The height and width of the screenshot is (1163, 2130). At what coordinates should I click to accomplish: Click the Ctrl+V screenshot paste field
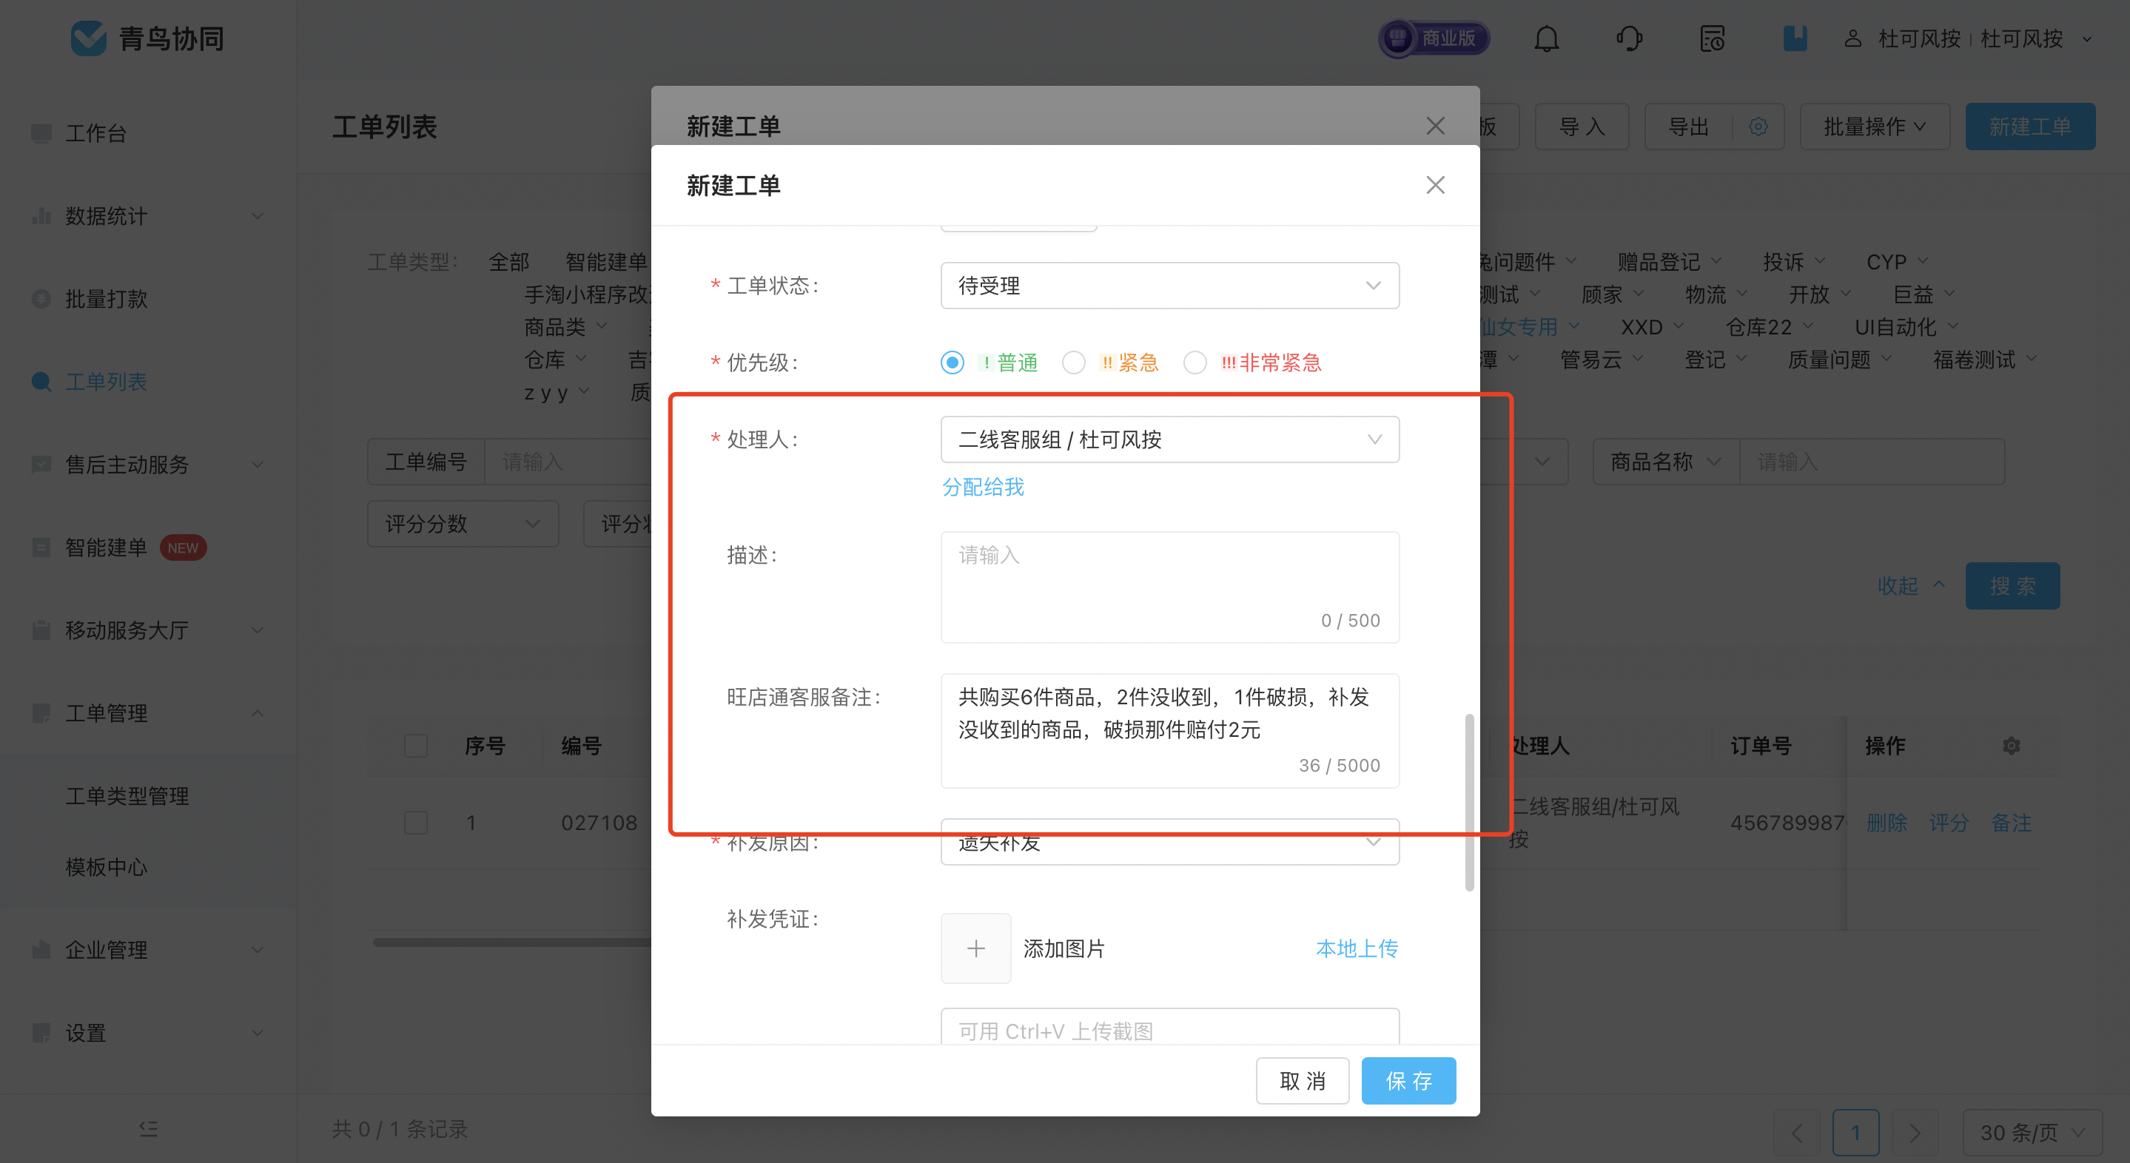click(1169, 1027)
